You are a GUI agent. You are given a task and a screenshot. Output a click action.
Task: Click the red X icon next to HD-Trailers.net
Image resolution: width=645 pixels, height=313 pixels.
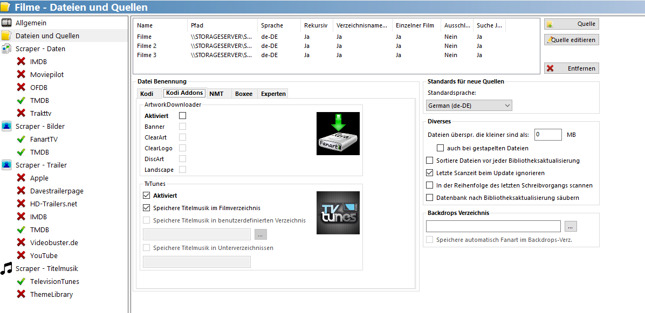[20, 204]
